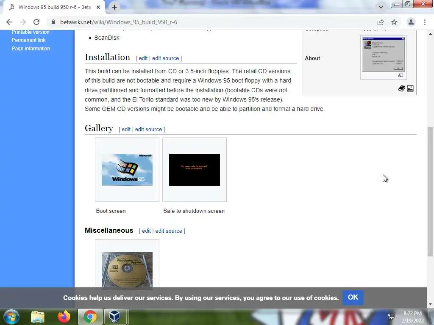Open Permanent link in sidebar

28,40
